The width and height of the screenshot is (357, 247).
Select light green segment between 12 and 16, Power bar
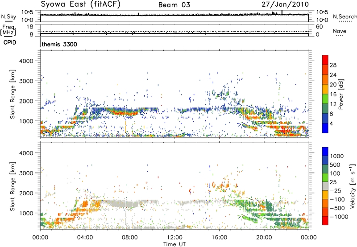click(325, 99)
